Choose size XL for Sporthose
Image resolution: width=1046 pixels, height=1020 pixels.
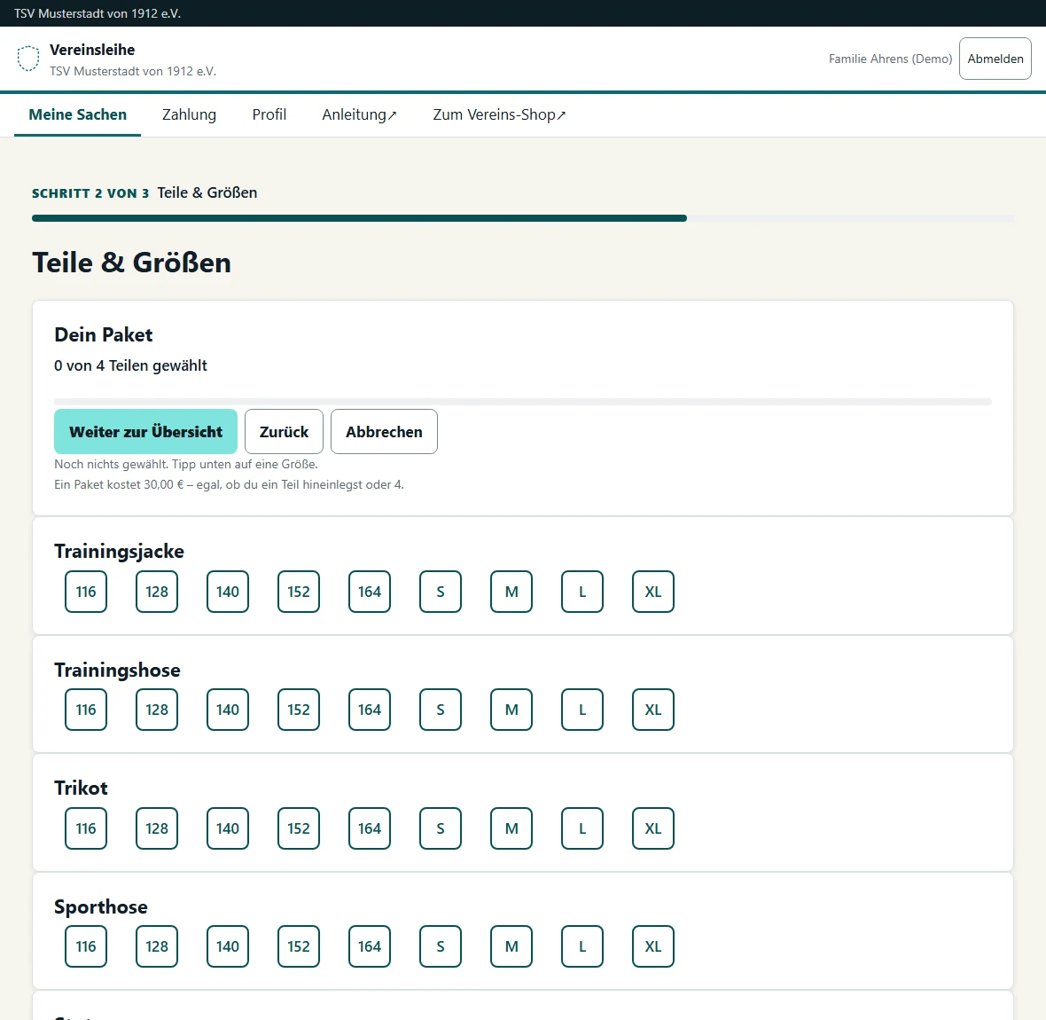pos(653,946)
